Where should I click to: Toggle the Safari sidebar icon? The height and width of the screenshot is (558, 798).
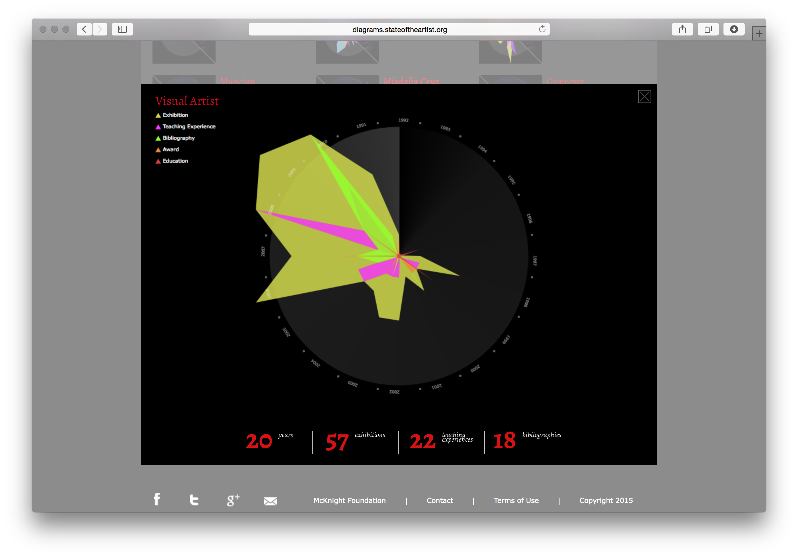pyautogui.click(x=122, y=29)
